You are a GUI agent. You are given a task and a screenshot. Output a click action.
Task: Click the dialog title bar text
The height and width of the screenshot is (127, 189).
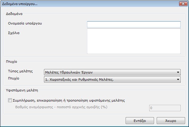20,4
